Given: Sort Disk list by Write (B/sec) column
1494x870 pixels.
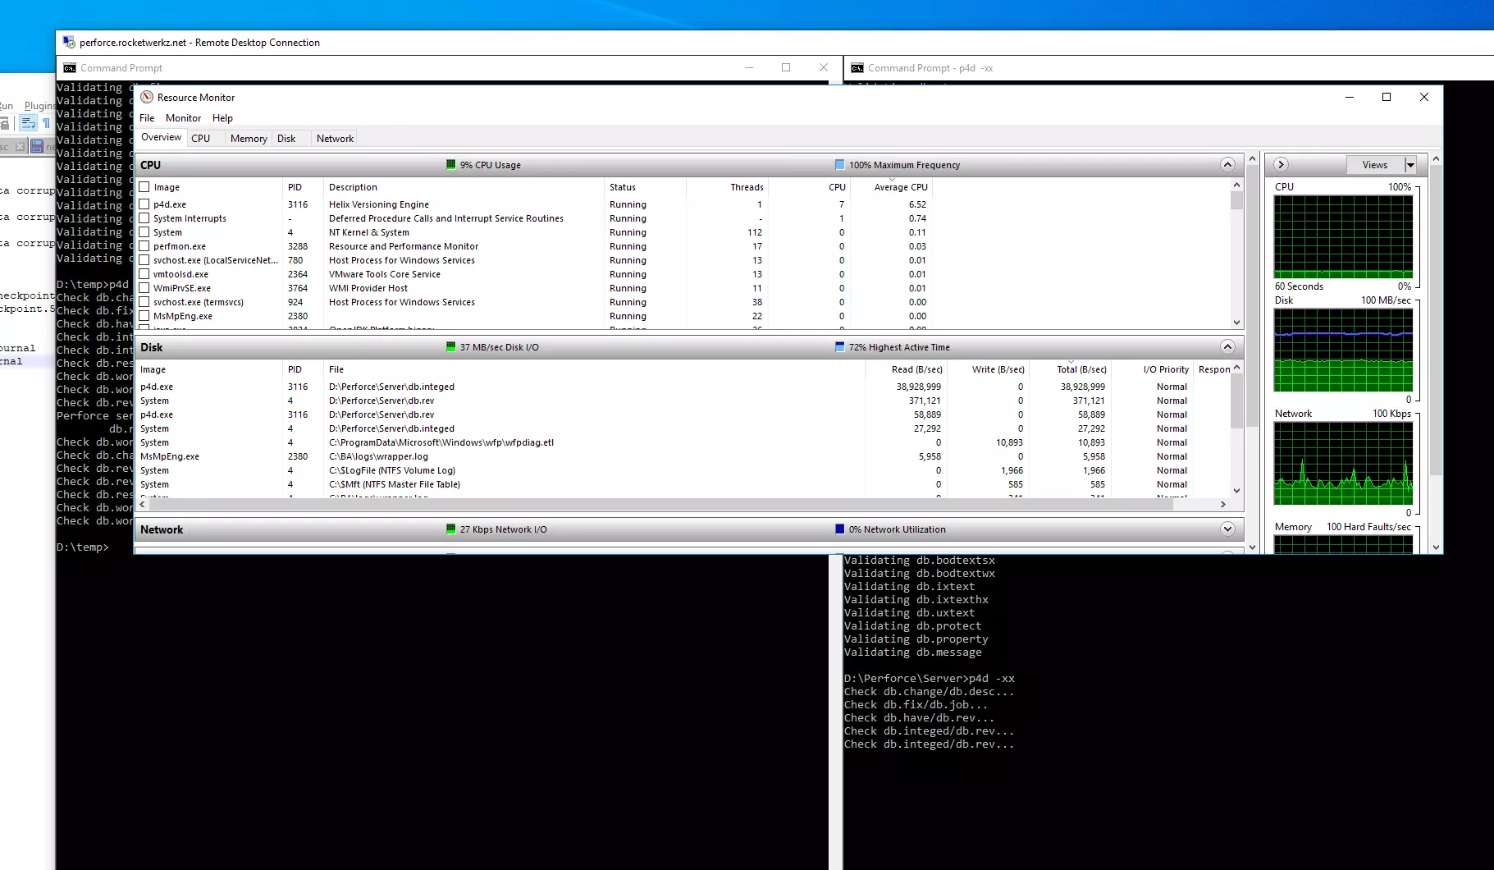Looking at the screenshot, I should [x=988, y=369].
